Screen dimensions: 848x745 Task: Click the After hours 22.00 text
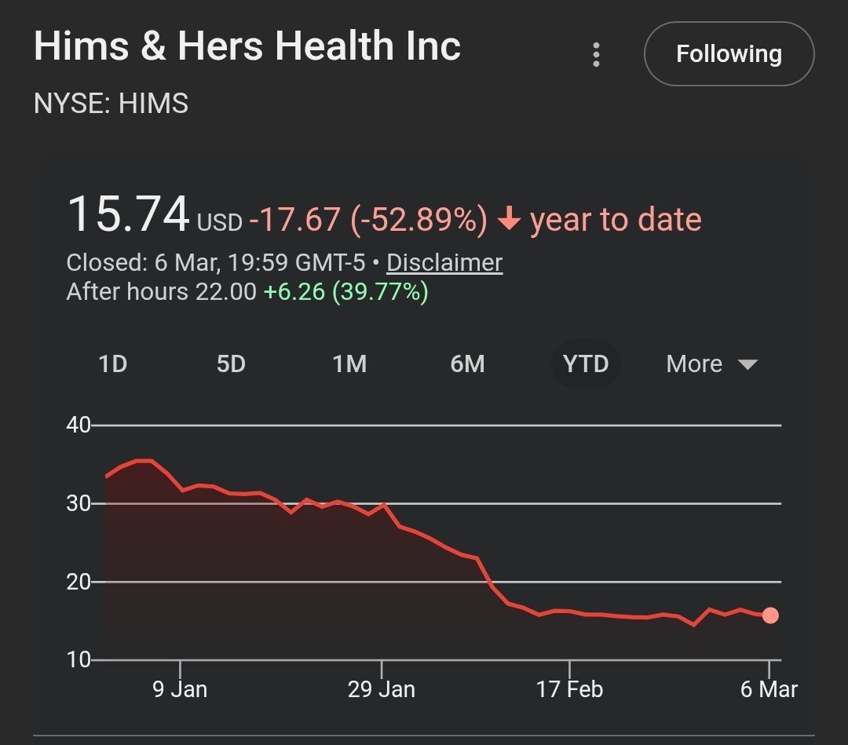click(161, 292)
